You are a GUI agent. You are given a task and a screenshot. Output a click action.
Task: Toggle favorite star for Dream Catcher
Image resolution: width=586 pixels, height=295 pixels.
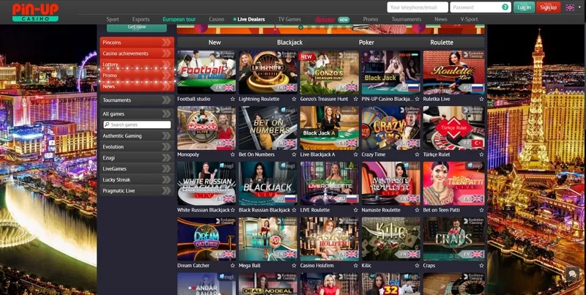click(232, 266)
